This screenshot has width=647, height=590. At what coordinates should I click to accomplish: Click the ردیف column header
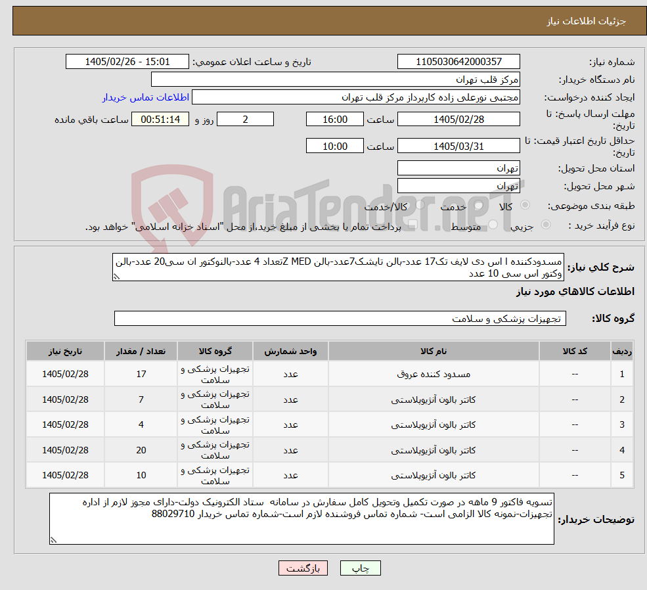pos(622,351)
